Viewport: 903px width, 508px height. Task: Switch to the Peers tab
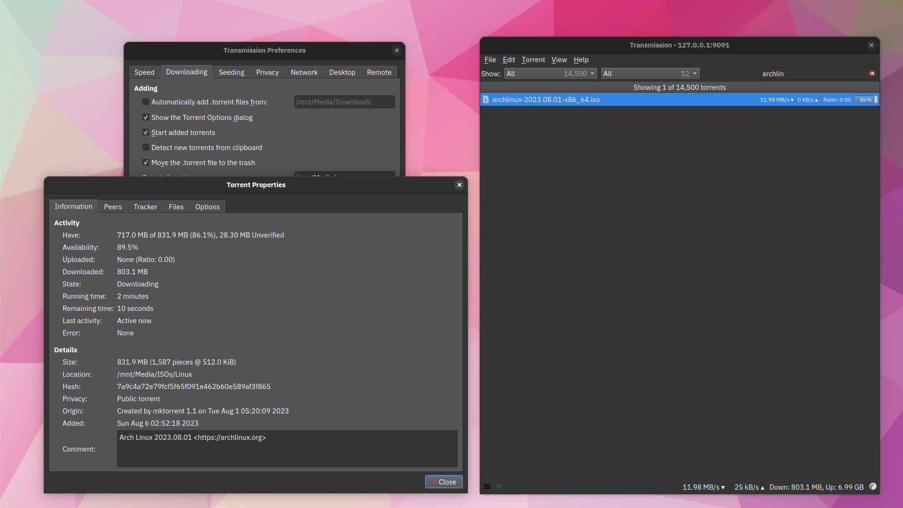113,206
